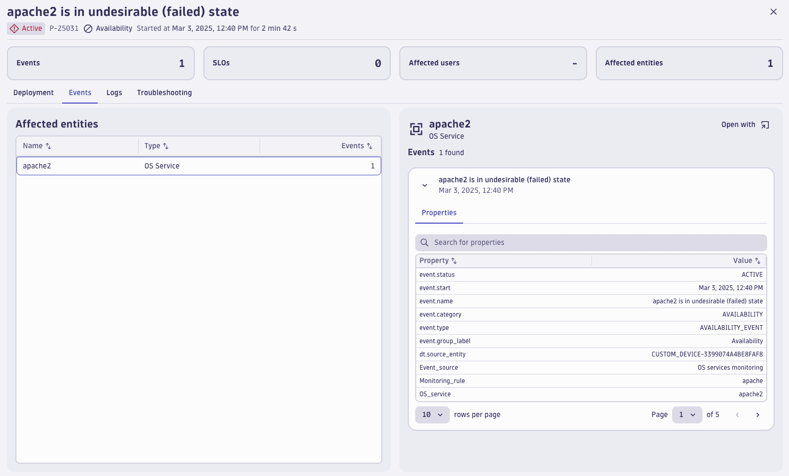789x476 pixels.
Task: Sort affected entities by Name
Action: point(48,146)
